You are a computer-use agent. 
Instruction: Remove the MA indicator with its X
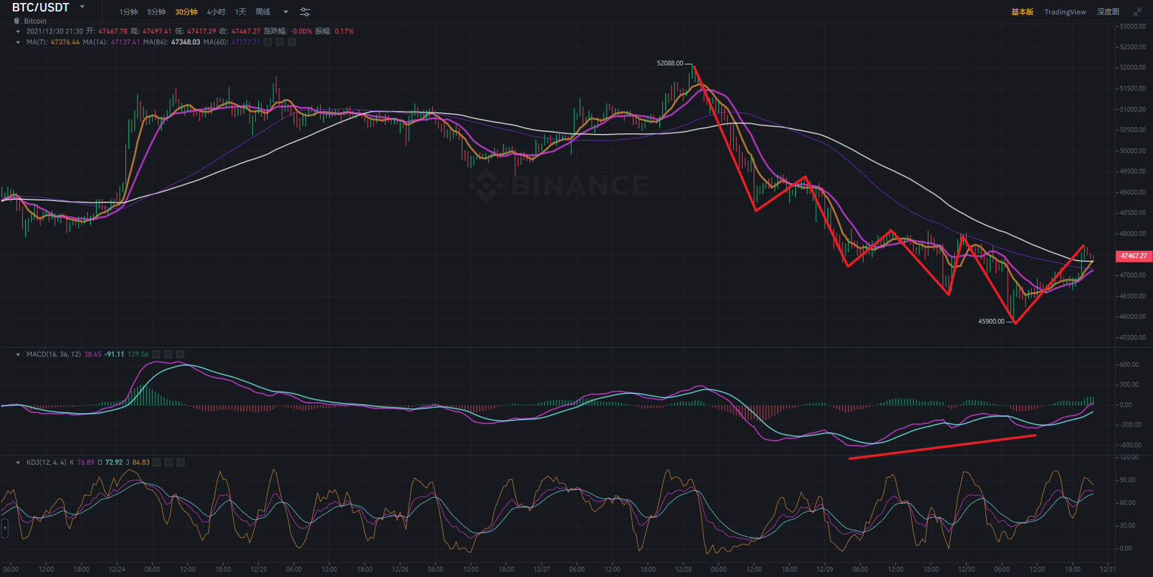point(292,42)
